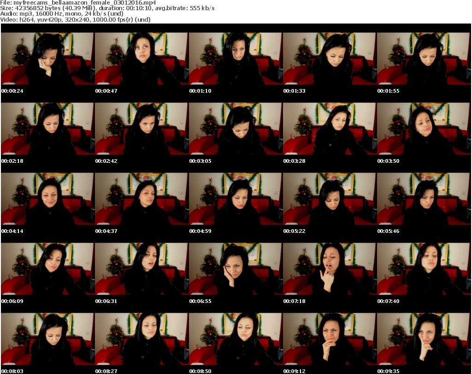Click the Video h264 info line
472x374 pixels.
(75, 19)
